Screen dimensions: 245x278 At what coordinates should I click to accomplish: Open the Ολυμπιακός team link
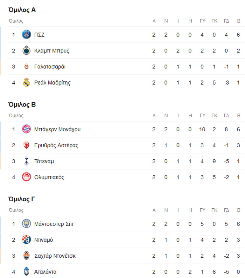tap(49, 177)
